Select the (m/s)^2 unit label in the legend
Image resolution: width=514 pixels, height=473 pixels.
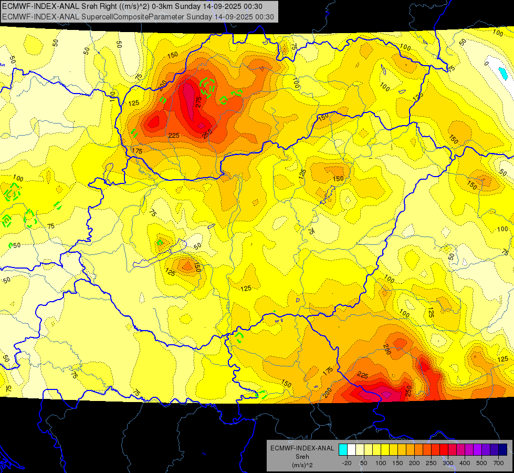point(302,465)
